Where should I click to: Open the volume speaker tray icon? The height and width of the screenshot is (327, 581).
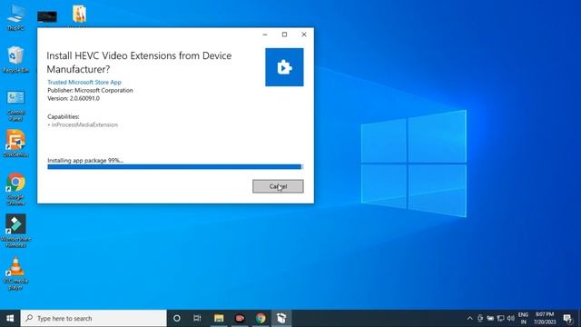point(510,318)
